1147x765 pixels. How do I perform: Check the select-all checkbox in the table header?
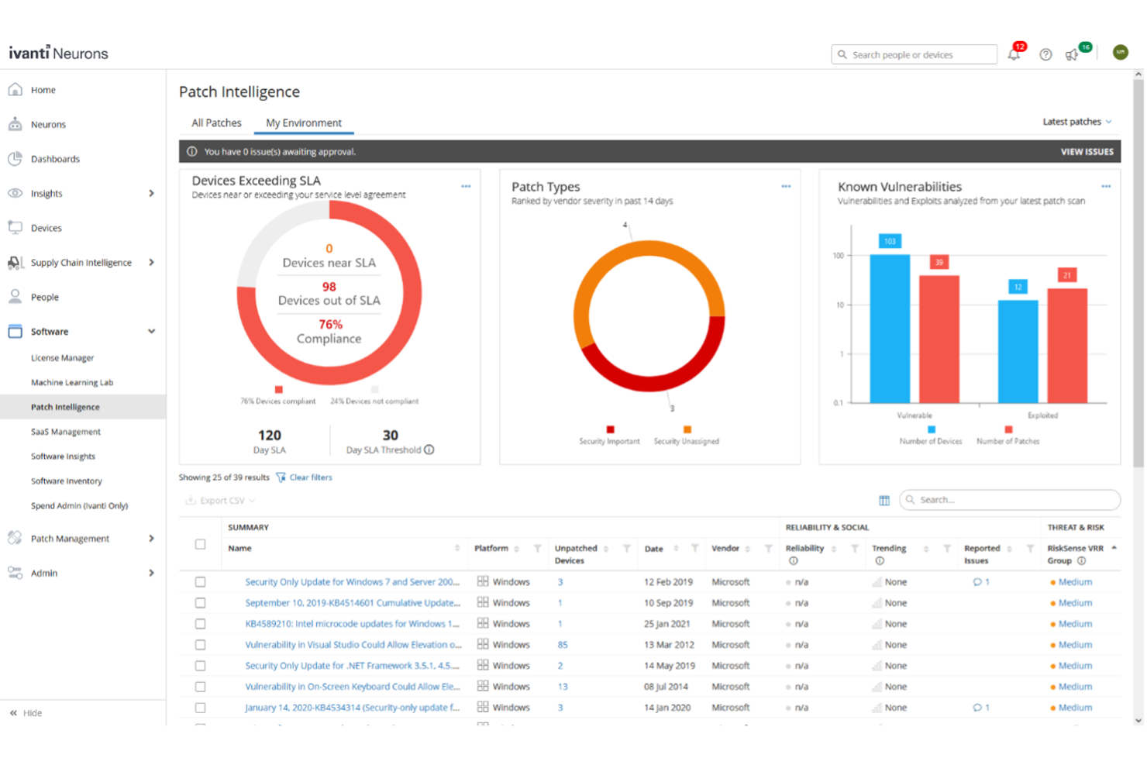coord(201,544)
